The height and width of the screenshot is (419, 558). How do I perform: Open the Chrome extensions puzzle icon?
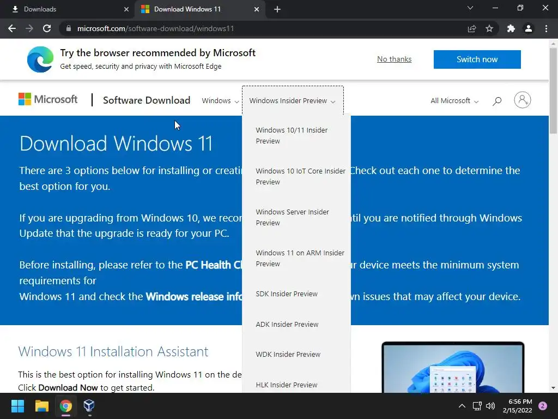[511, 28]
